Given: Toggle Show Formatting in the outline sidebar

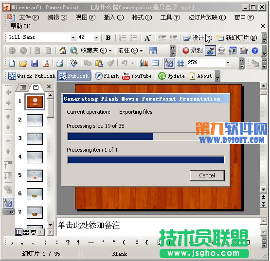Looking at the screenshot, I should (8, 203).
